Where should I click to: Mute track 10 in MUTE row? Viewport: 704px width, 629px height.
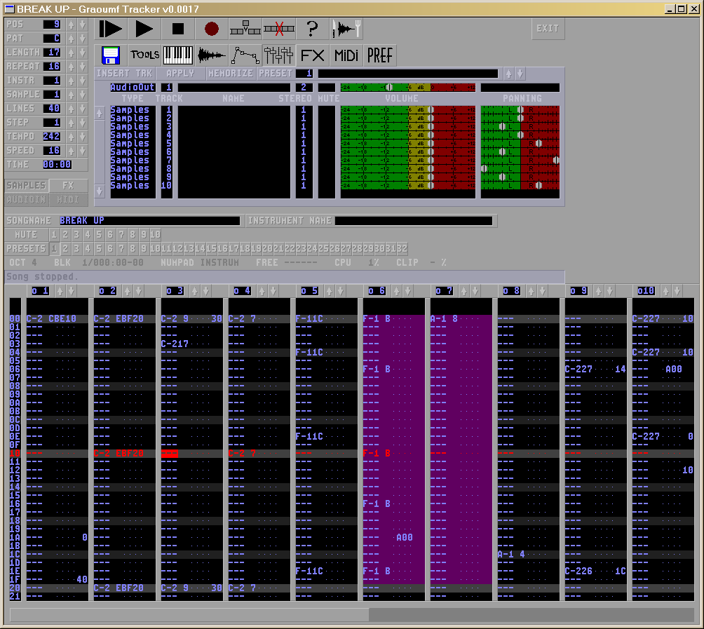click(156, 234)
